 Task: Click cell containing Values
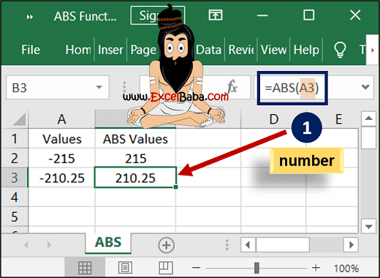[62, 139]
